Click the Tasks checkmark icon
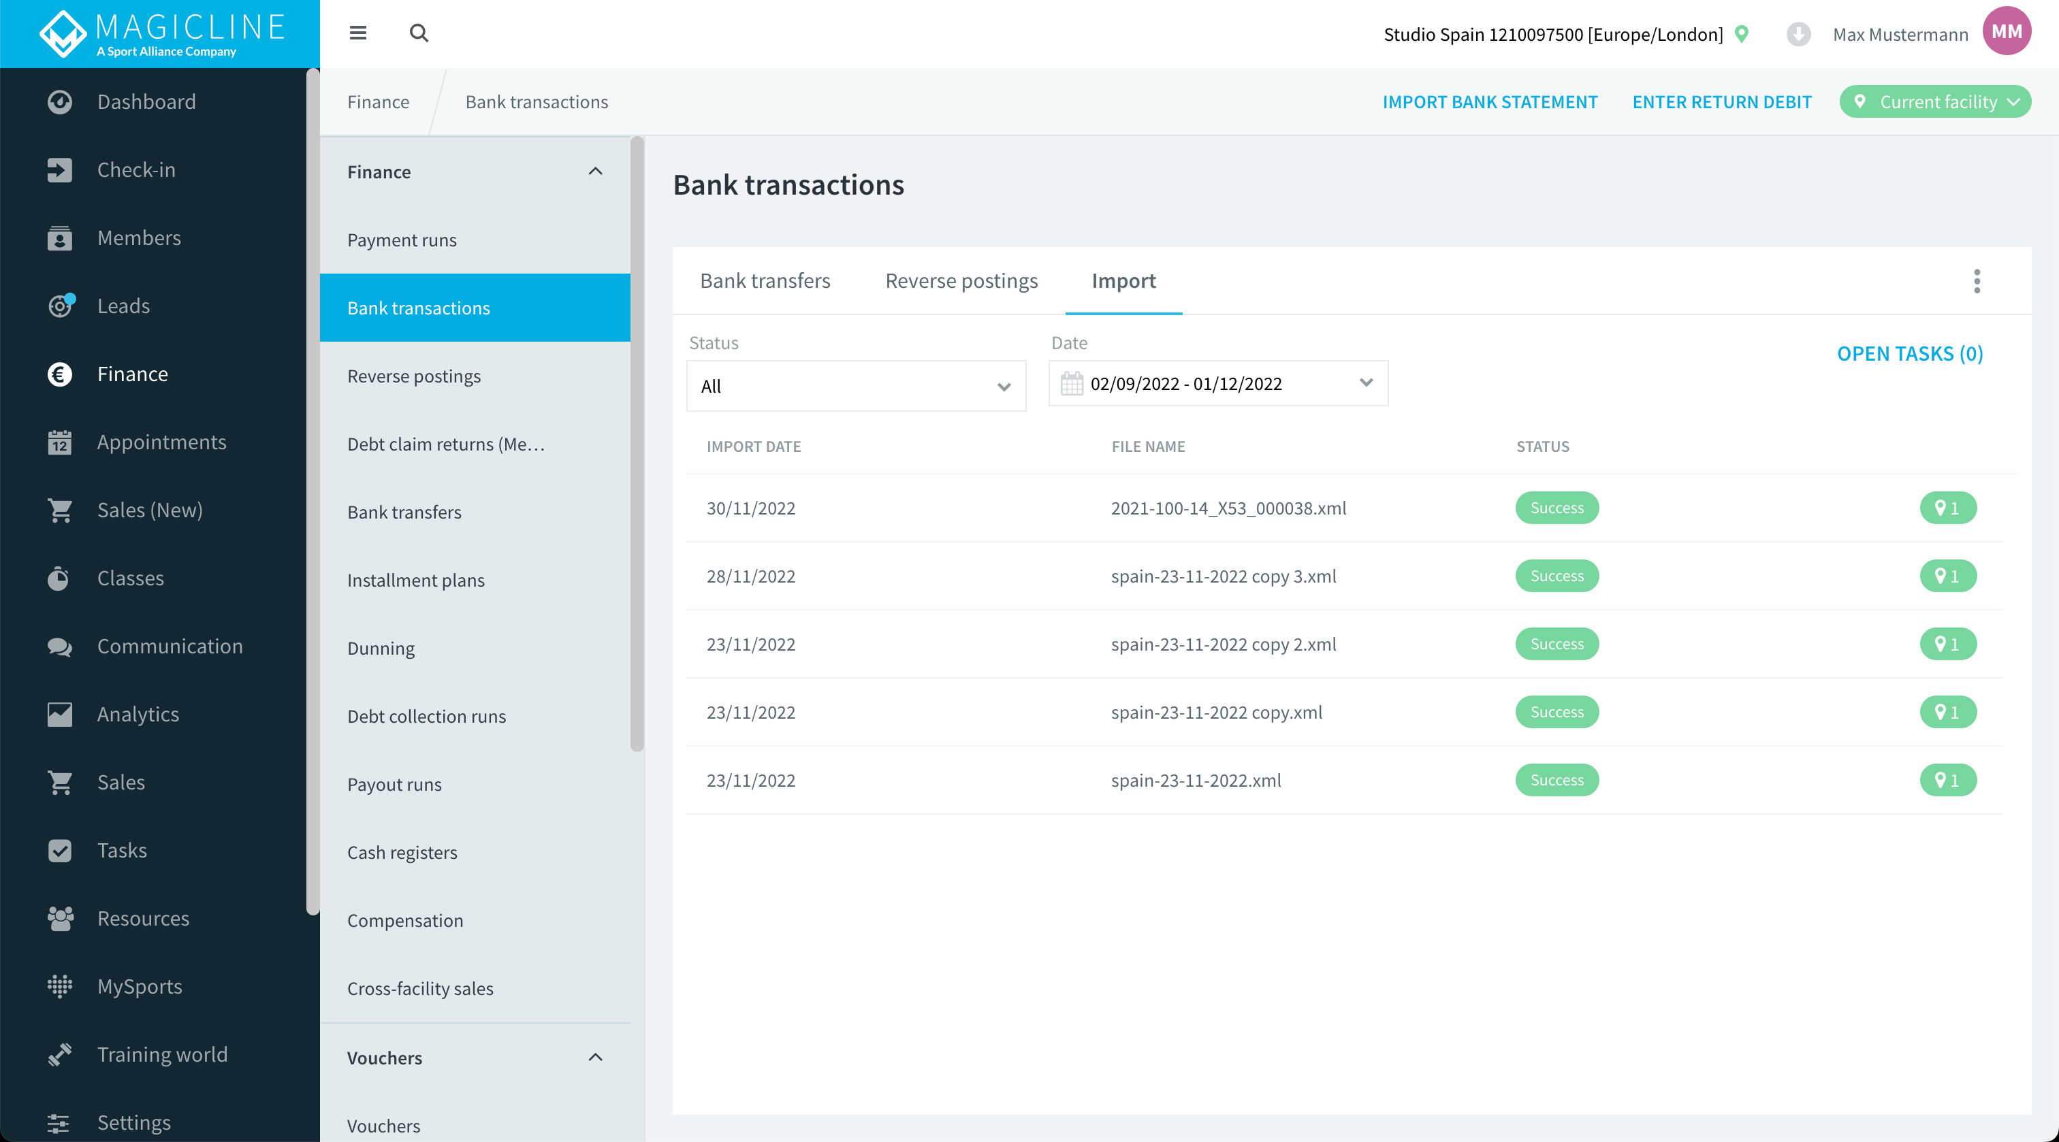2059x1142 pixels. [x=60, y=850]
